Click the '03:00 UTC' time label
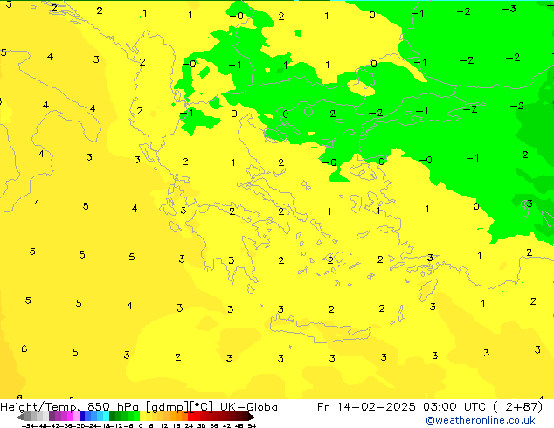 click(454, 407)
